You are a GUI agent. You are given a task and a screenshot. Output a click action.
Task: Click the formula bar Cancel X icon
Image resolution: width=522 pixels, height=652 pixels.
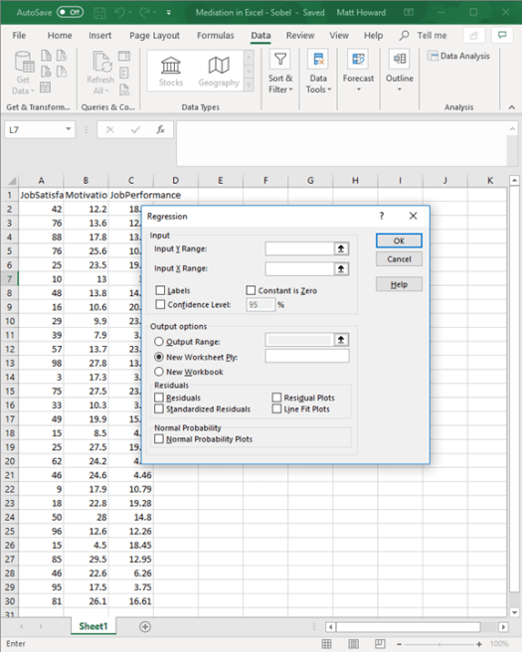pos(109,130)
